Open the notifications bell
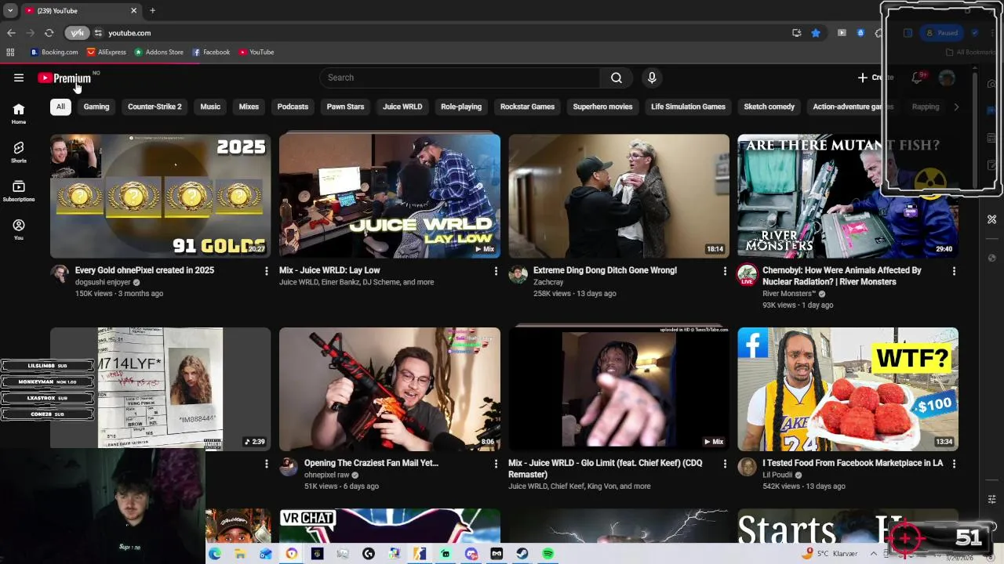 click(917, 78)
